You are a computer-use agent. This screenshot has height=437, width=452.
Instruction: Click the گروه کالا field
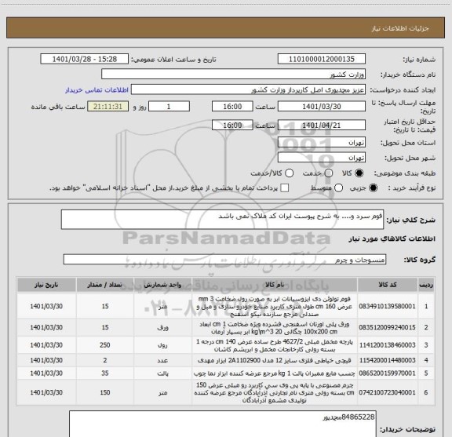coord(224,260)
